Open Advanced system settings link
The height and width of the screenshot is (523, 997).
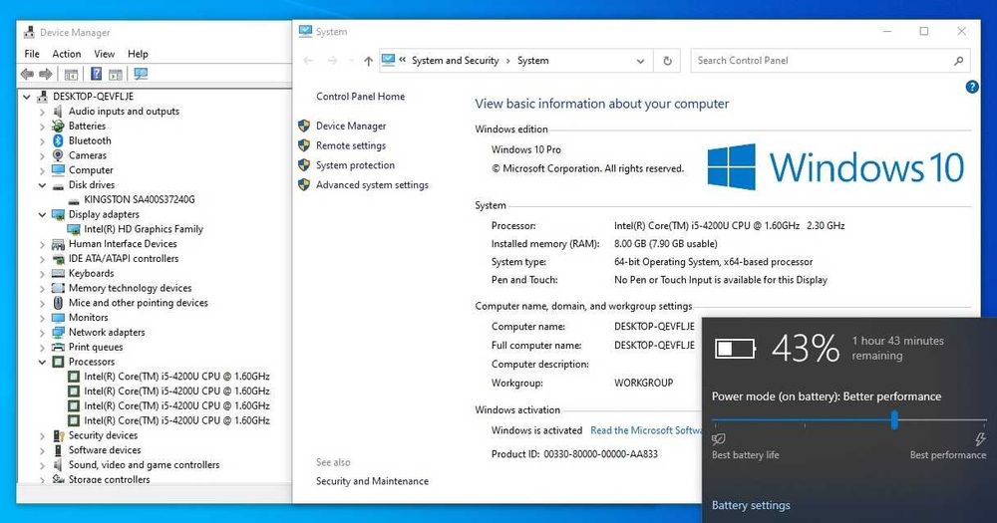click(373, 185)
